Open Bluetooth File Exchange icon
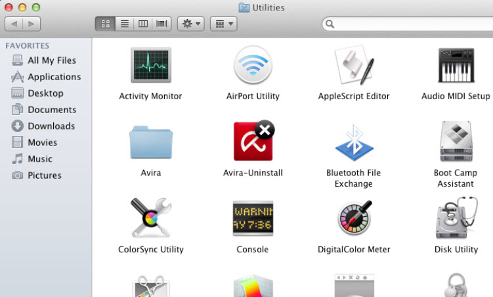The height and width of the screenshot is (297, 493). point(354,142)
